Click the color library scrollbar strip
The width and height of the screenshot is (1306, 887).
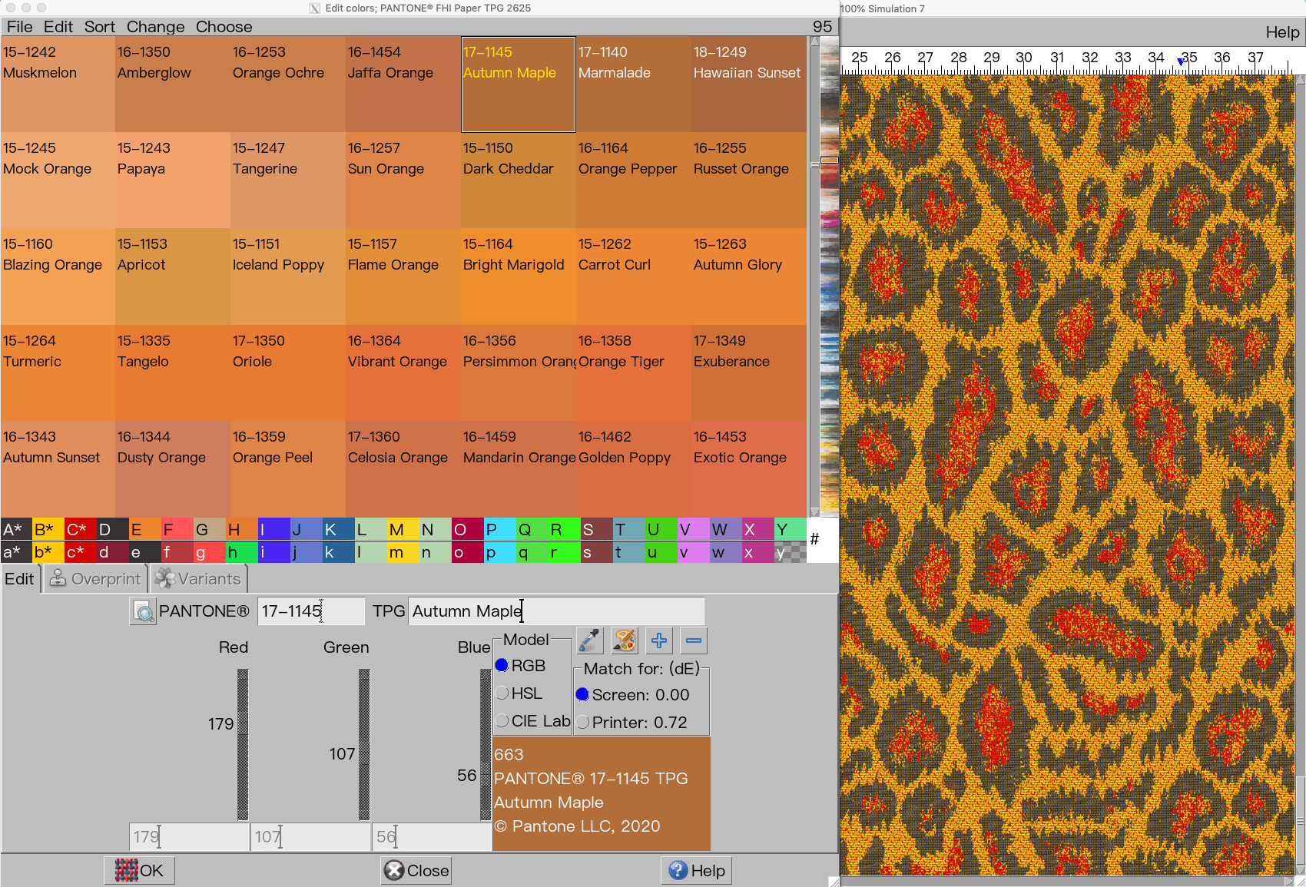click(829, 276)
